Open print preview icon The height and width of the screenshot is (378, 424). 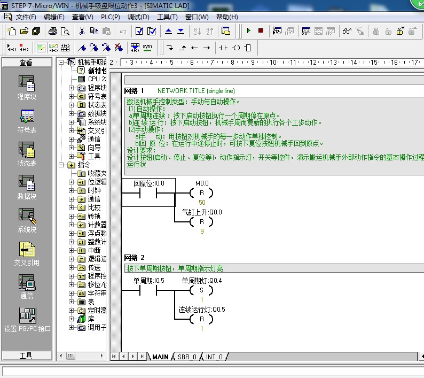[65, 31]
